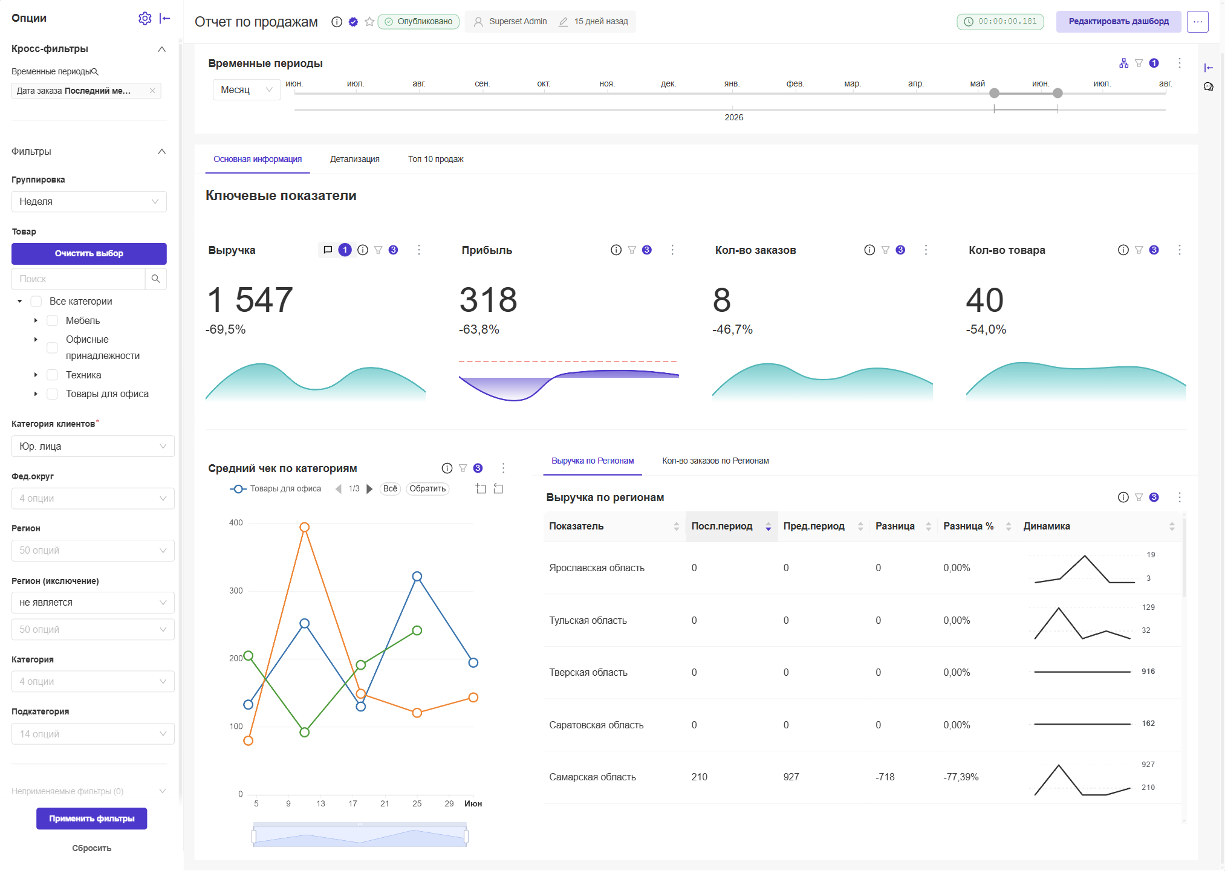Open the comment icon on Выручка chart
The height and width of the screenshot is (871, 1225).
pos(328,250)
